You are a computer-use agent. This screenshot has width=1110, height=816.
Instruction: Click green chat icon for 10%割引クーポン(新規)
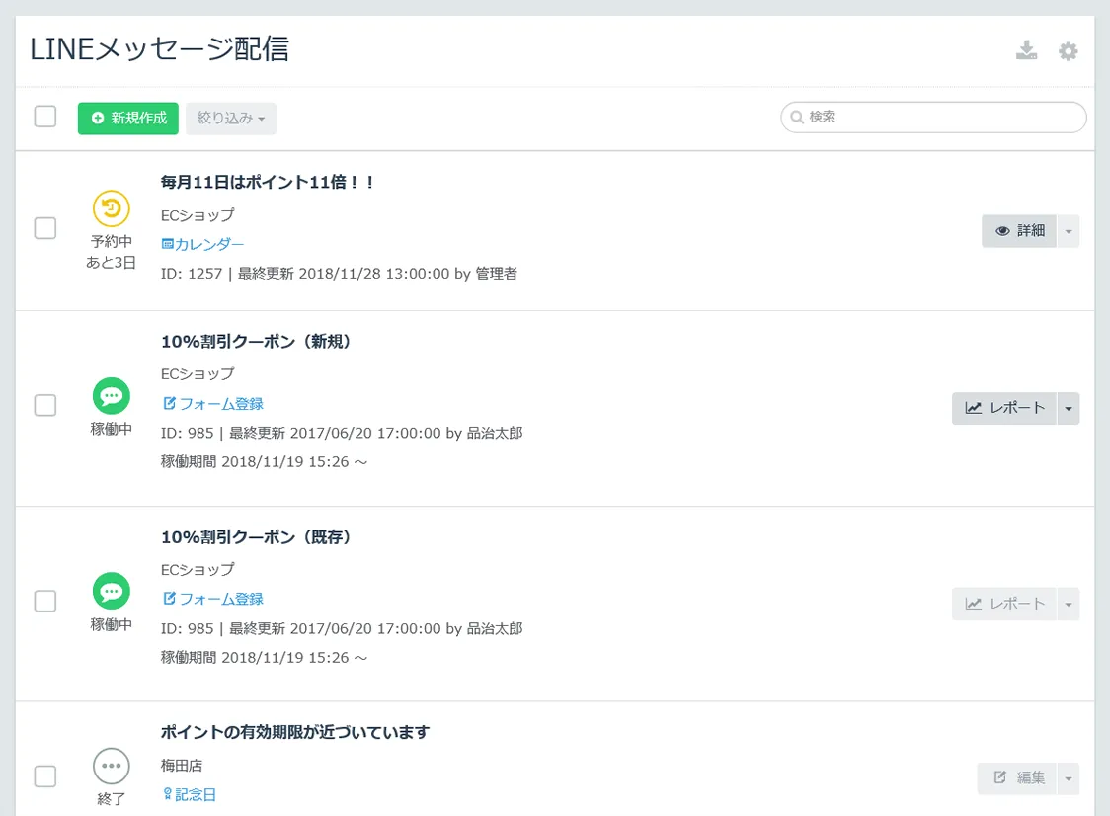[x=112, y=396]
